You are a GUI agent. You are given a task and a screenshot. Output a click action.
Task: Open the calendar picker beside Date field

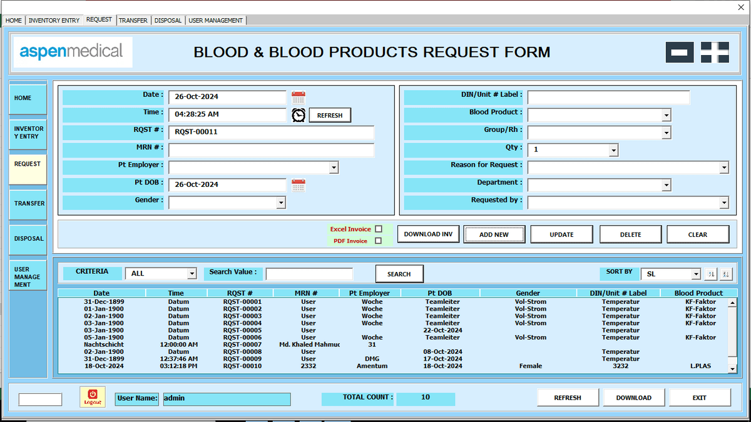[299, 97]
